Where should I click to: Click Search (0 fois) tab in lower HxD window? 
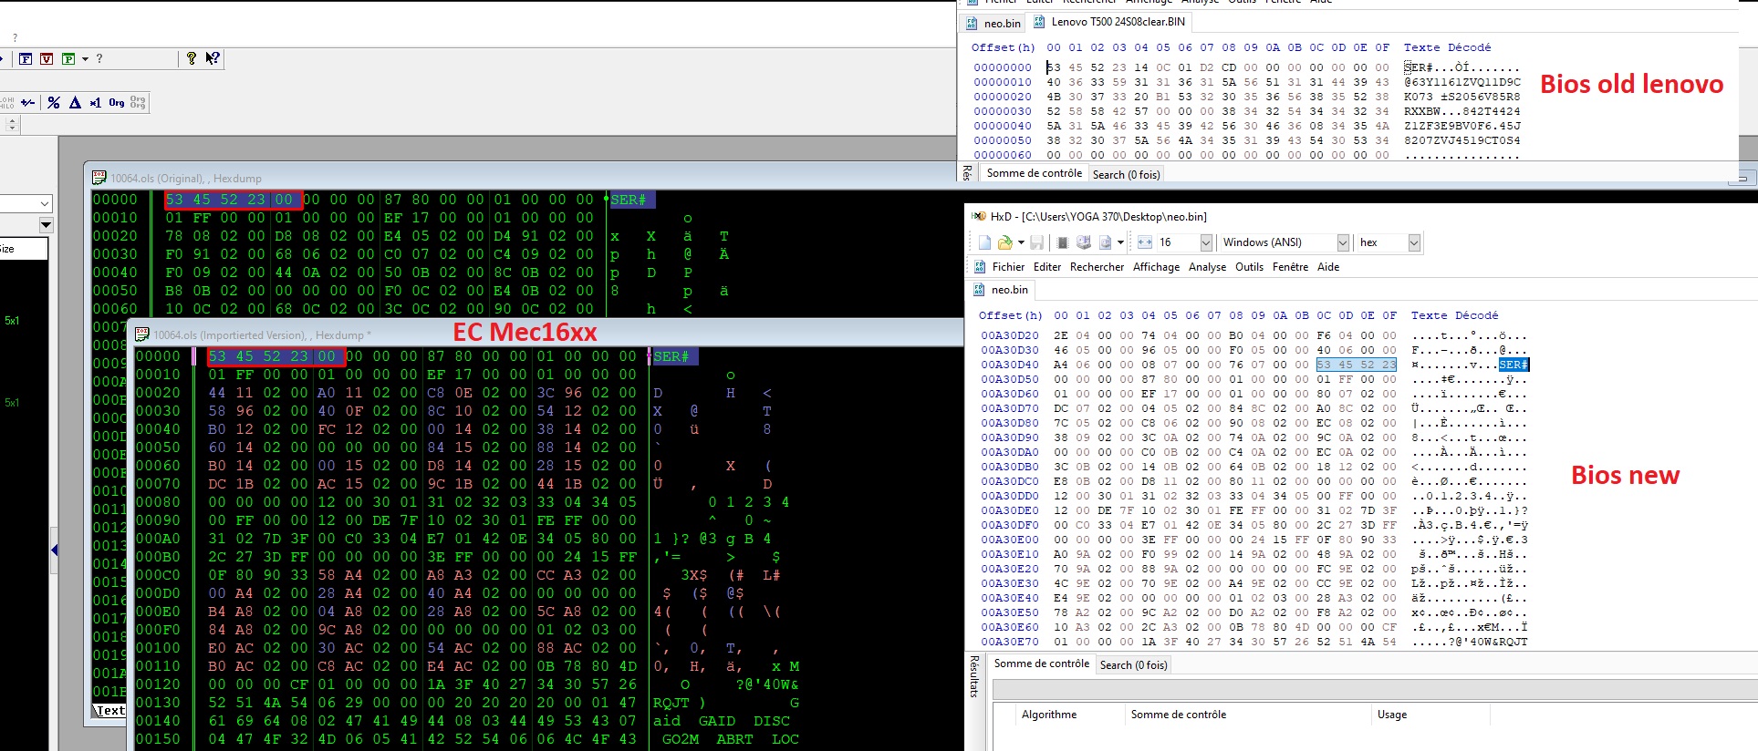(1133, 665)
